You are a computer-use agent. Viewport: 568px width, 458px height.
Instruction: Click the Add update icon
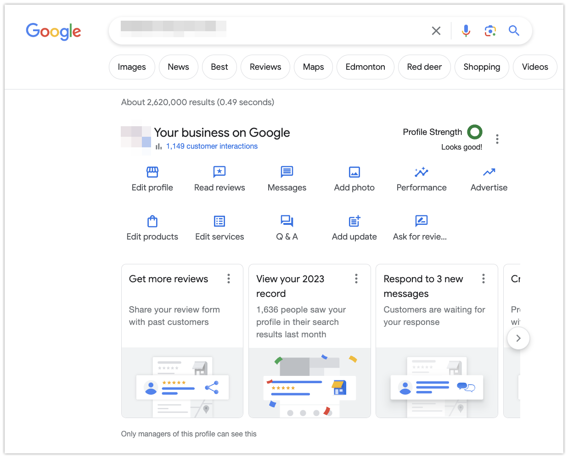point(354,221)
